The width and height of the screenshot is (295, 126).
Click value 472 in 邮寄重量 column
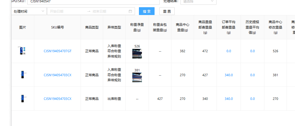(x=205, y=51)
